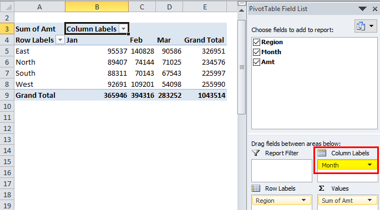Click the Sum of Amt cell

point(39,29)
